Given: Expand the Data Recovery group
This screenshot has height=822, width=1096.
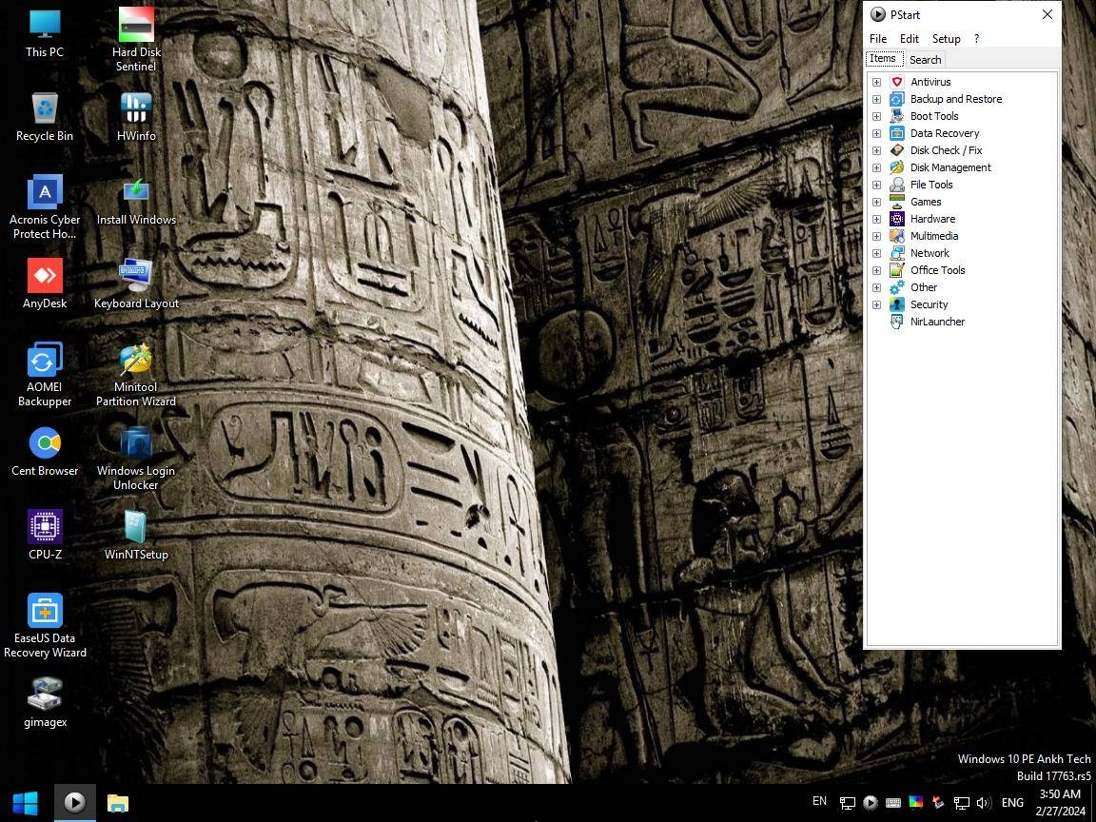Looking at the screenshot, I should tap(876, 133).
